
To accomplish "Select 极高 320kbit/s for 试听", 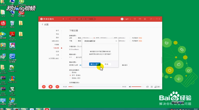I will 112,38.
